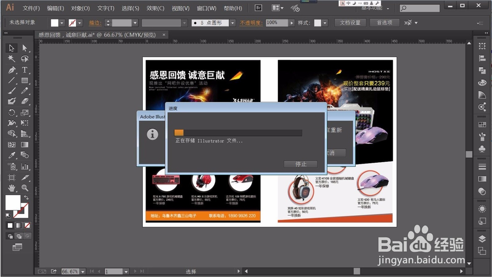
Task: Open Adobe Bridge via Br icon
Action: click(x=258, y=8)
